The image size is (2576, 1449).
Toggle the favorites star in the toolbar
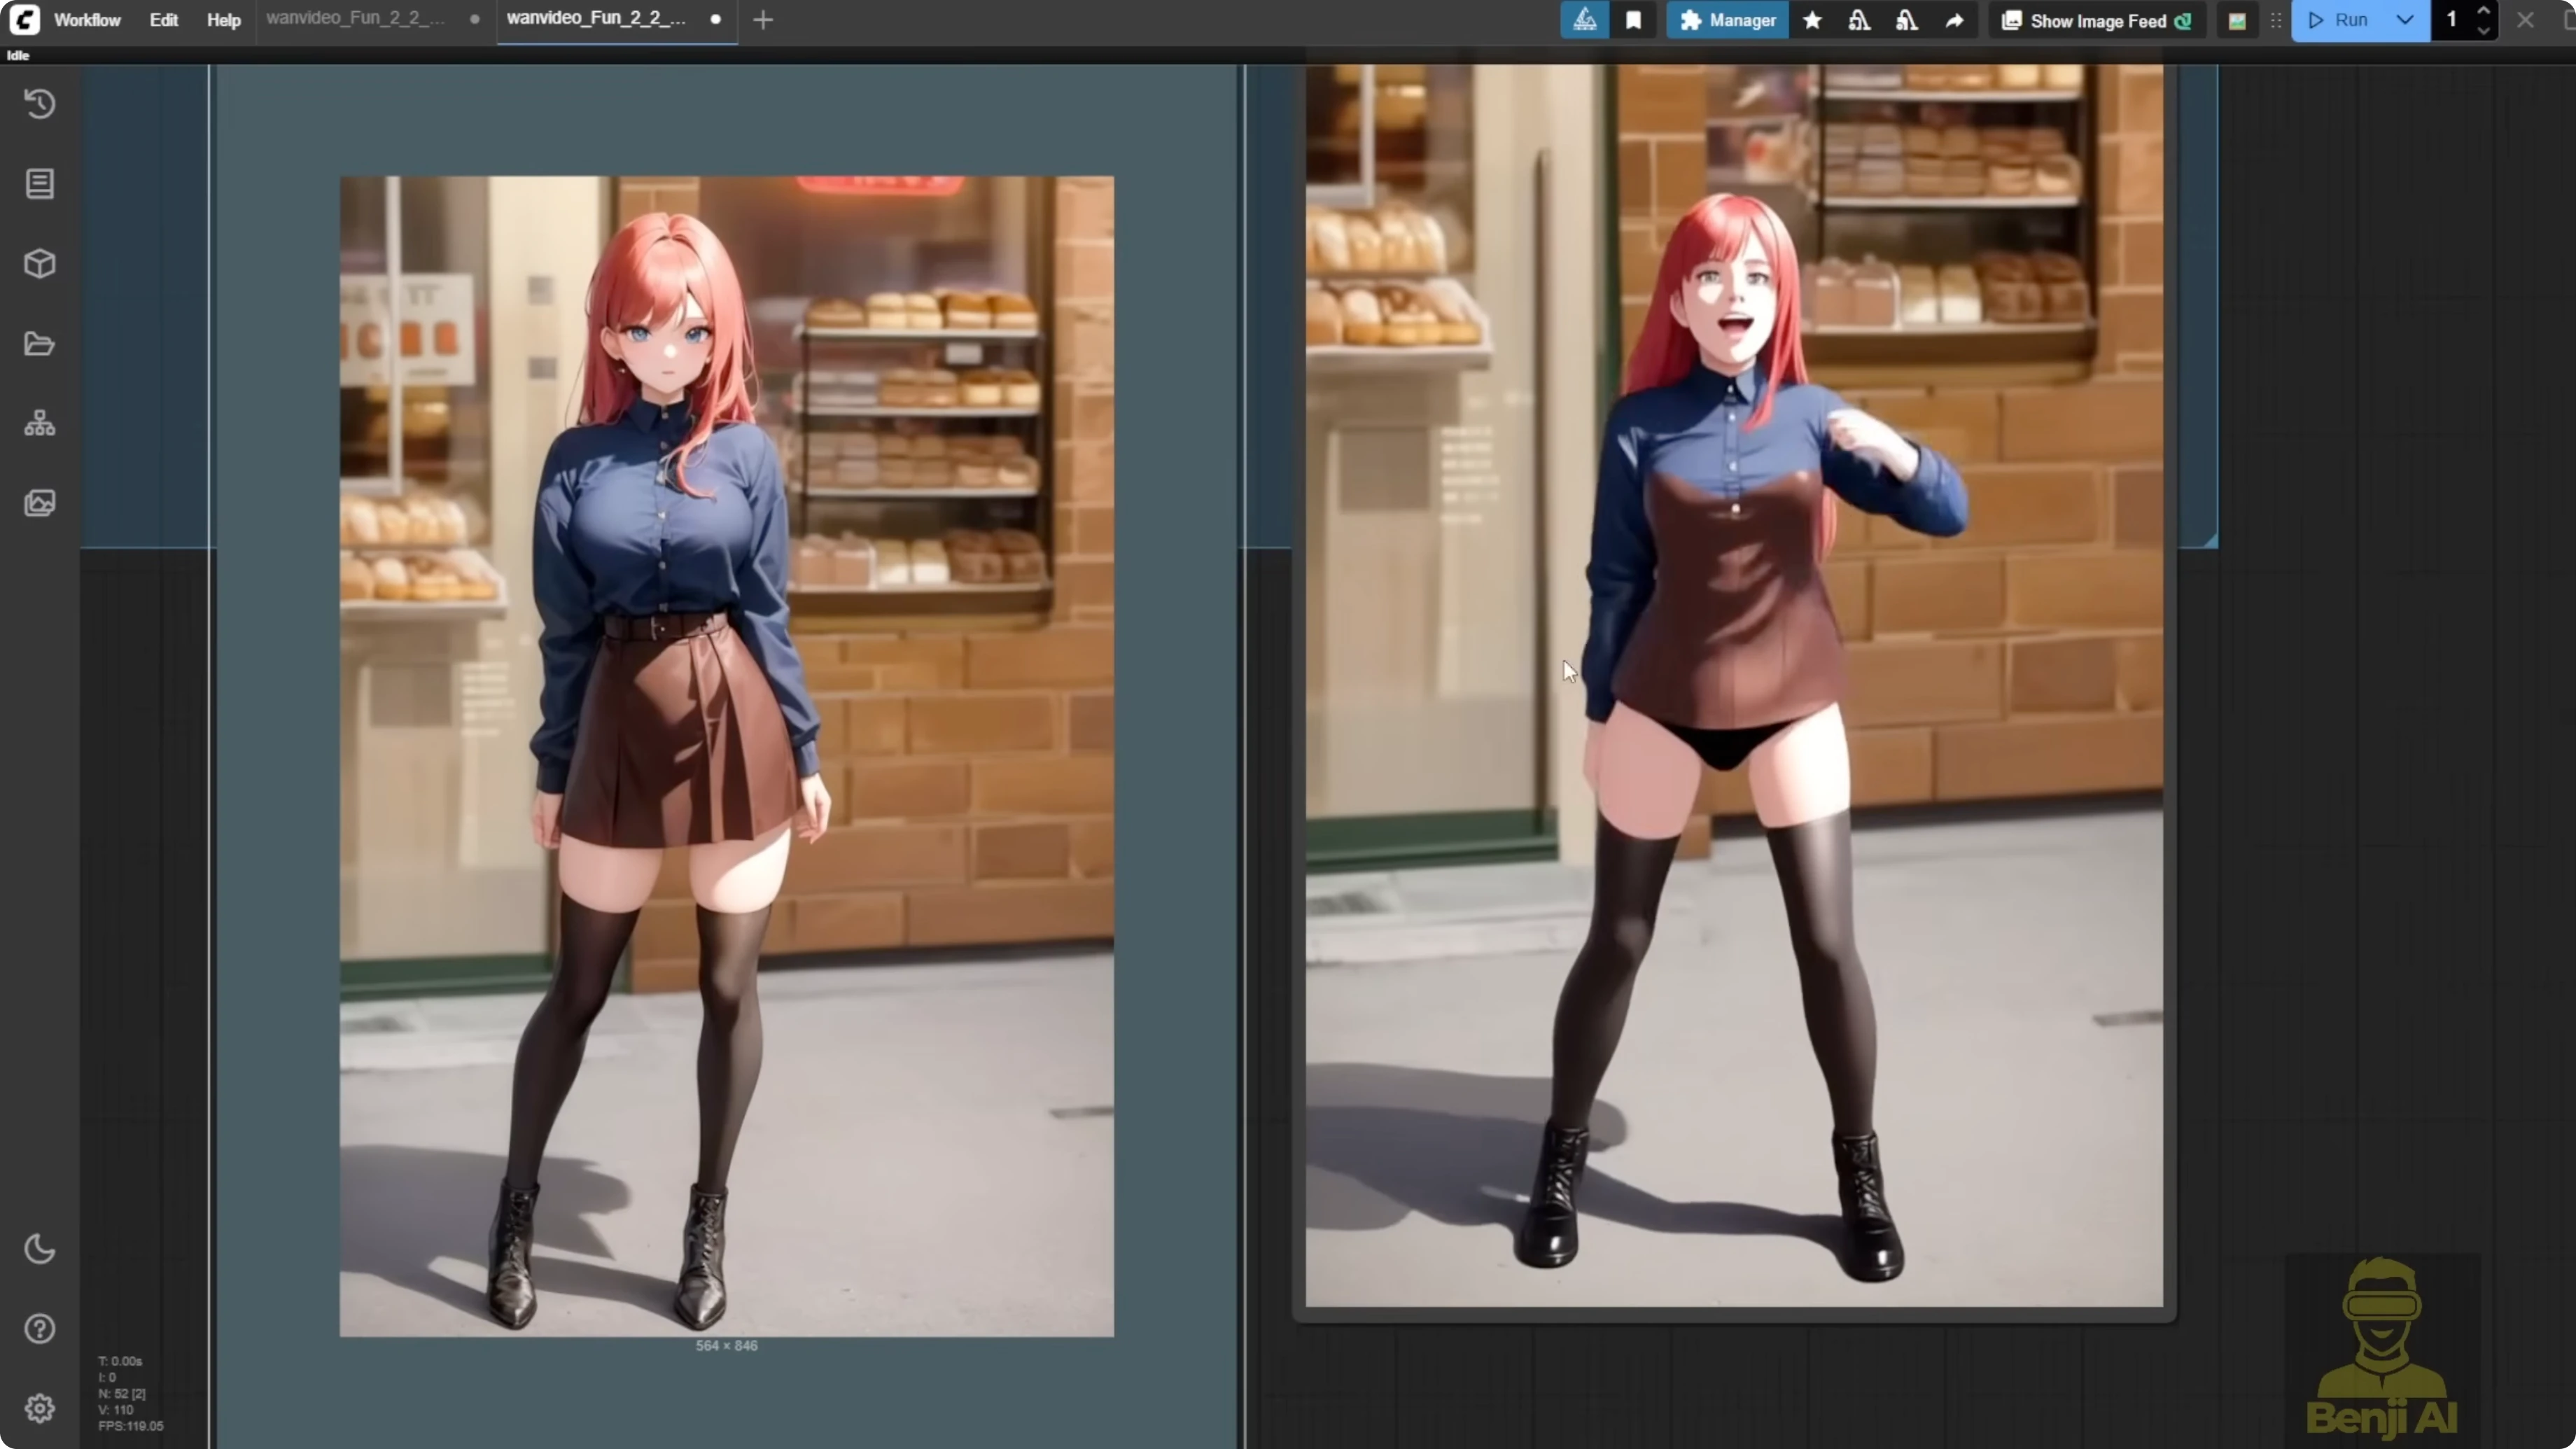tap(1812, 20)
